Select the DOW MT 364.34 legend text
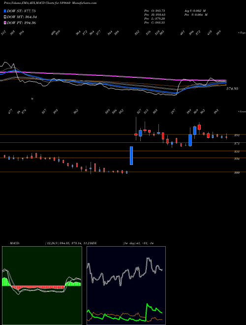 pos(22,17)
